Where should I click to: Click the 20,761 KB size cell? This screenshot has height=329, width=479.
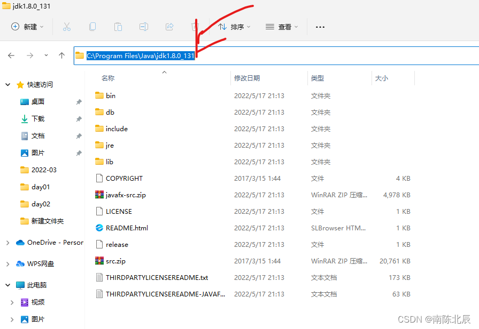click(x=395, y=261)
